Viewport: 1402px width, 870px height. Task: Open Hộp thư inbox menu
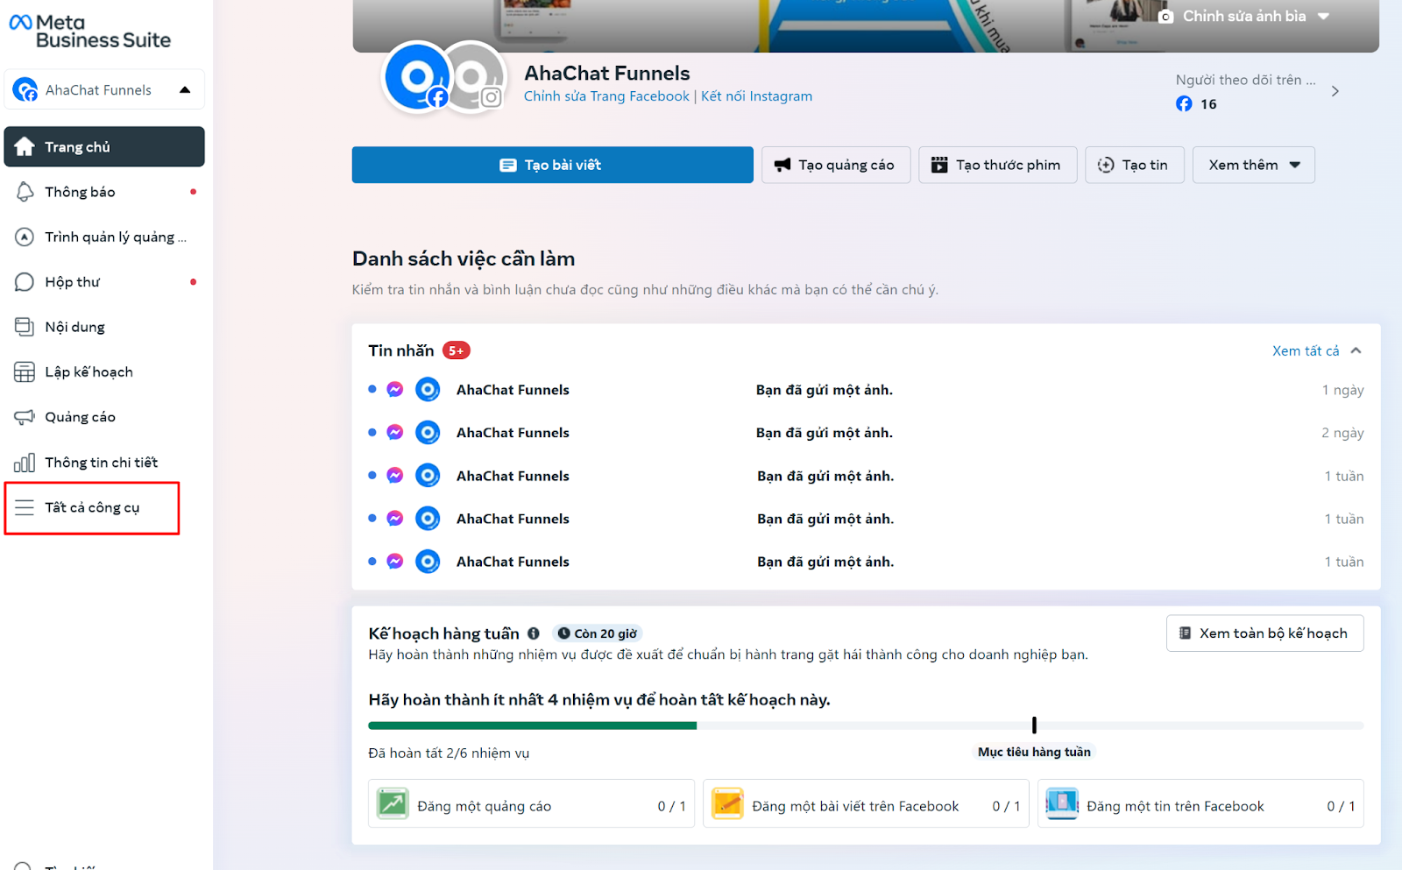click(104, 282)
